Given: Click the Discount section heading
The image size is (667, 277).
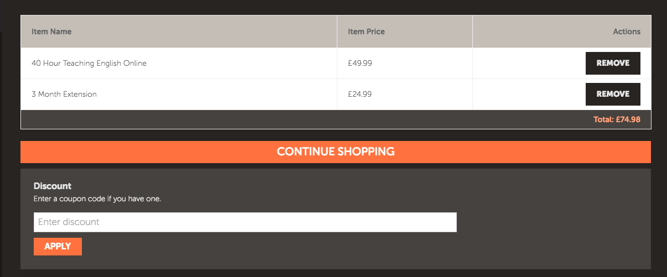Looking at the screenshot, I should click(x=53, y=186).
